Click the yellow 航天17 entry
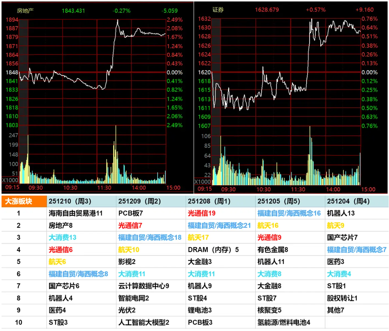The width and height of the screenshot is (389, 331). click(x=198, y=237)
